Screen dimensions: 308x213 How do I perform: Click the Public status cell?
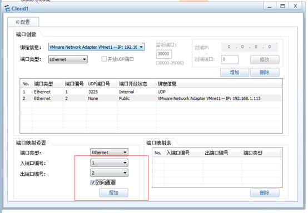pos(125,98)
